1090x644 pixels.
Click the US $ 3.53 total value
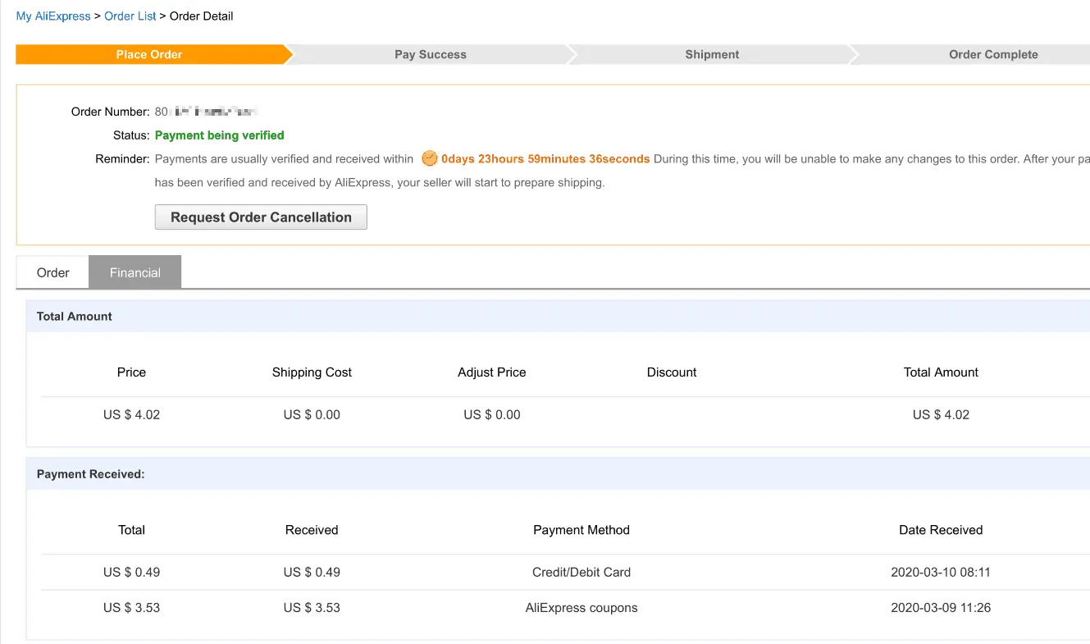(131, 608)
